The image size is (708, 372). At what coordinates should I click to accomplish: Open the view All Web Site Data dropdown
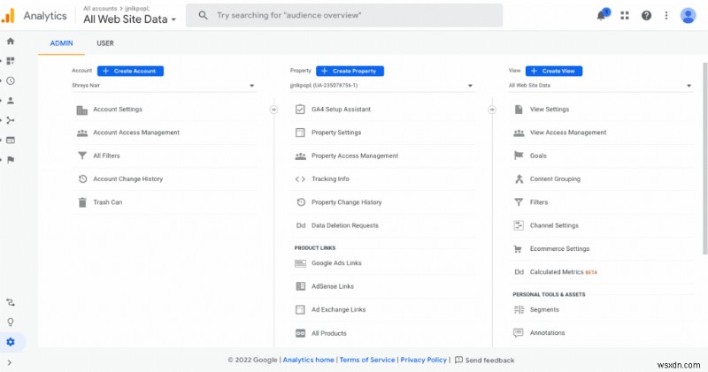point(601,85)
